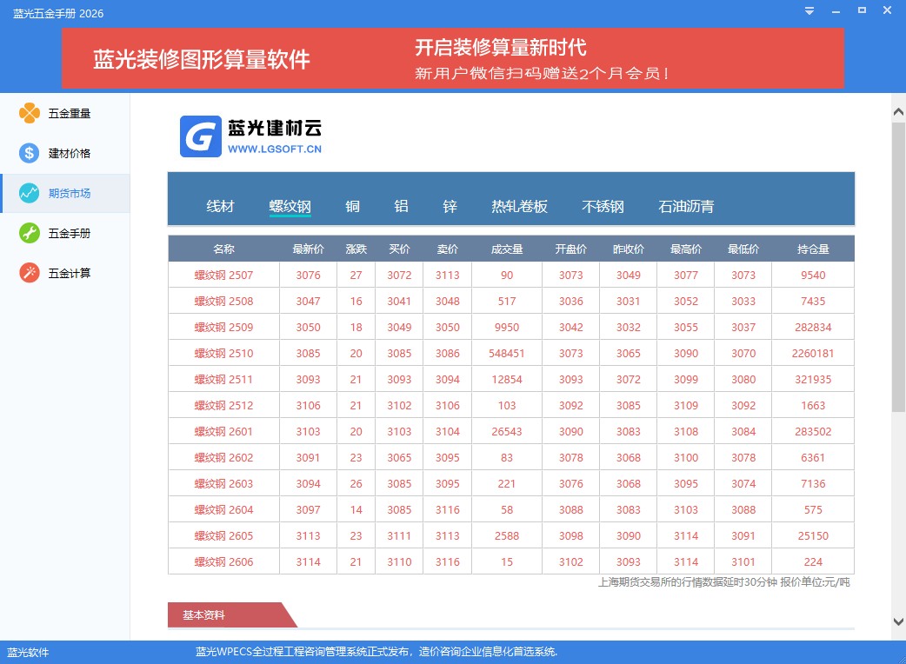Switch to the 锌 tab
The height and width of the screenshot is (664, 906).
[450, 207]
